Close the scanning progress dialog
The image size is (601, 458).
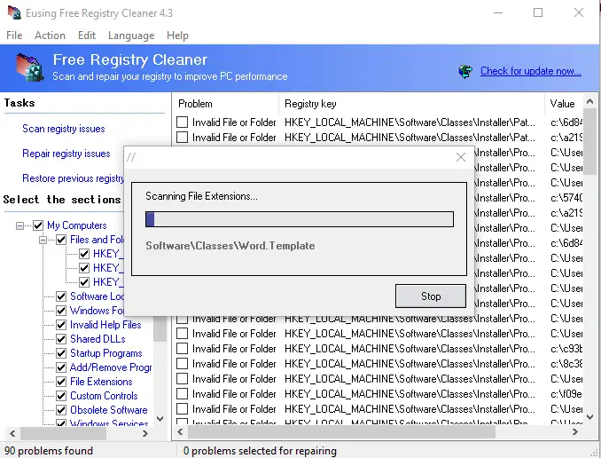(461, 157)
